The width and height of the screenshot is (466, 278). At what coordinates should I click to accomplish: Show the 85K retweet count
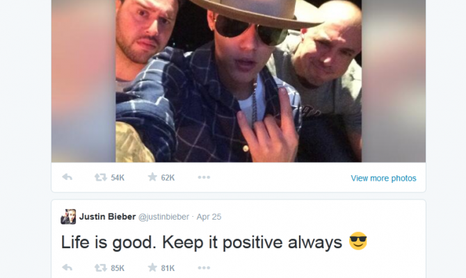click(118, 268)
